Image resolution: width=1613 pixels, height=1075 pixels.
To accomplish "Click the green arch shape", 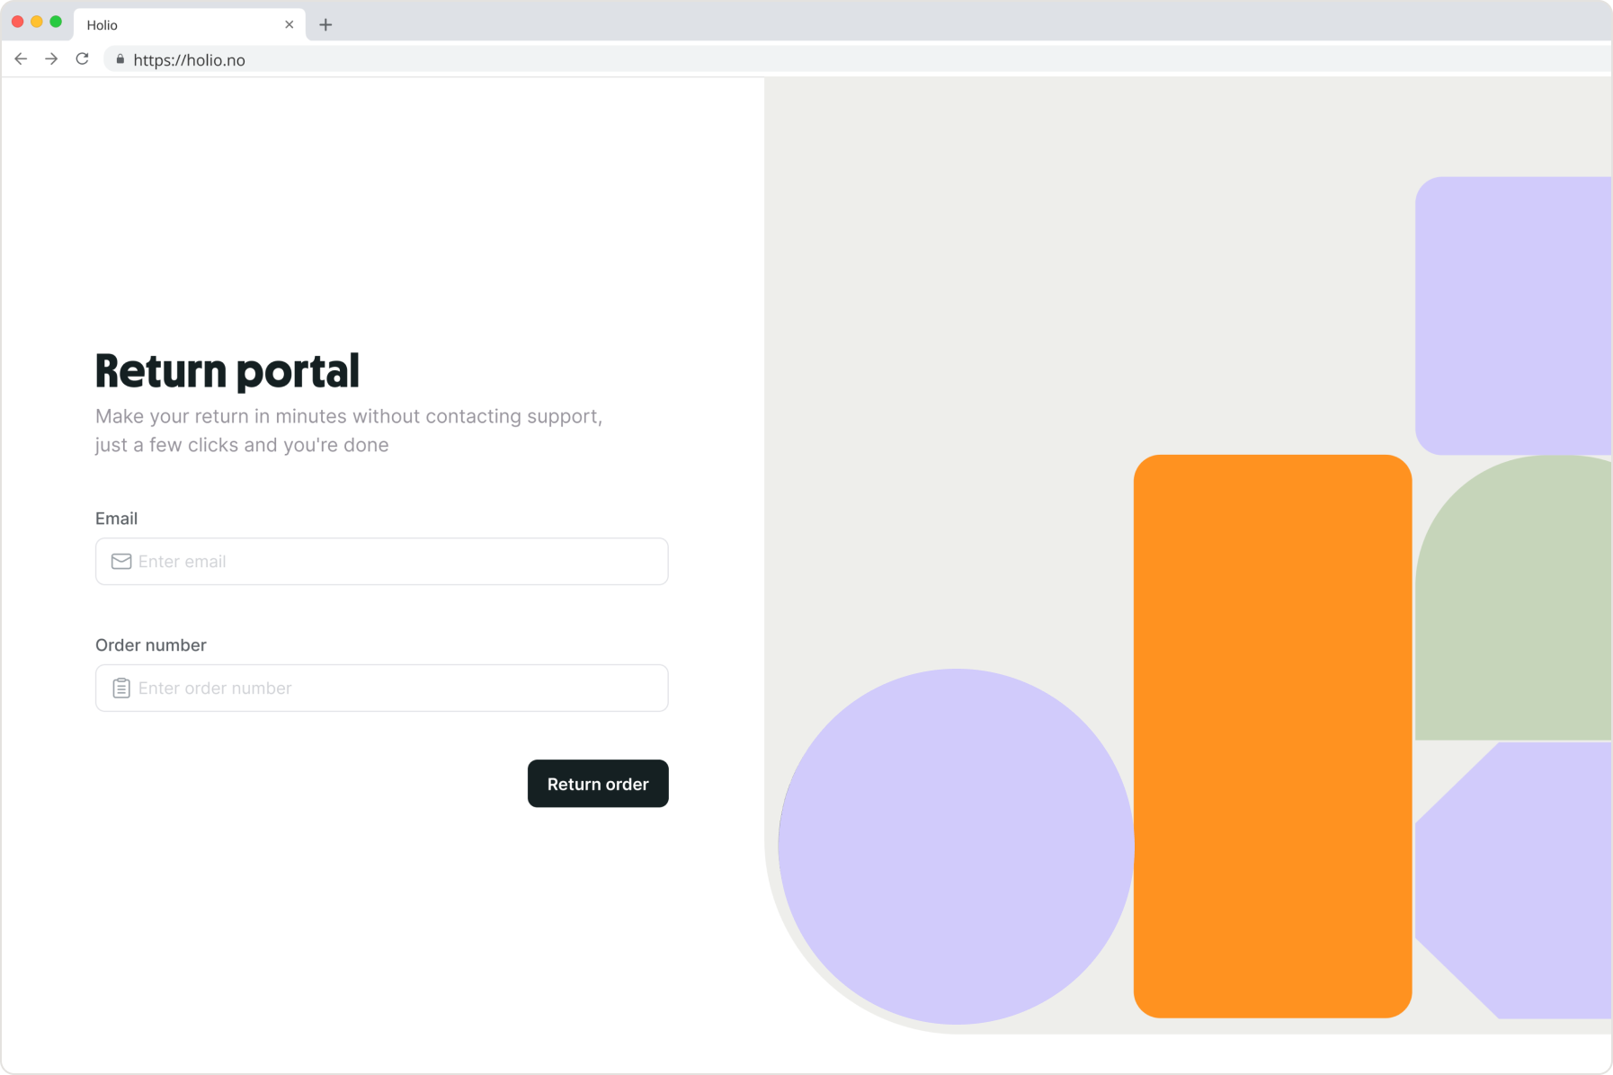I will click(x=1513, y=611).
